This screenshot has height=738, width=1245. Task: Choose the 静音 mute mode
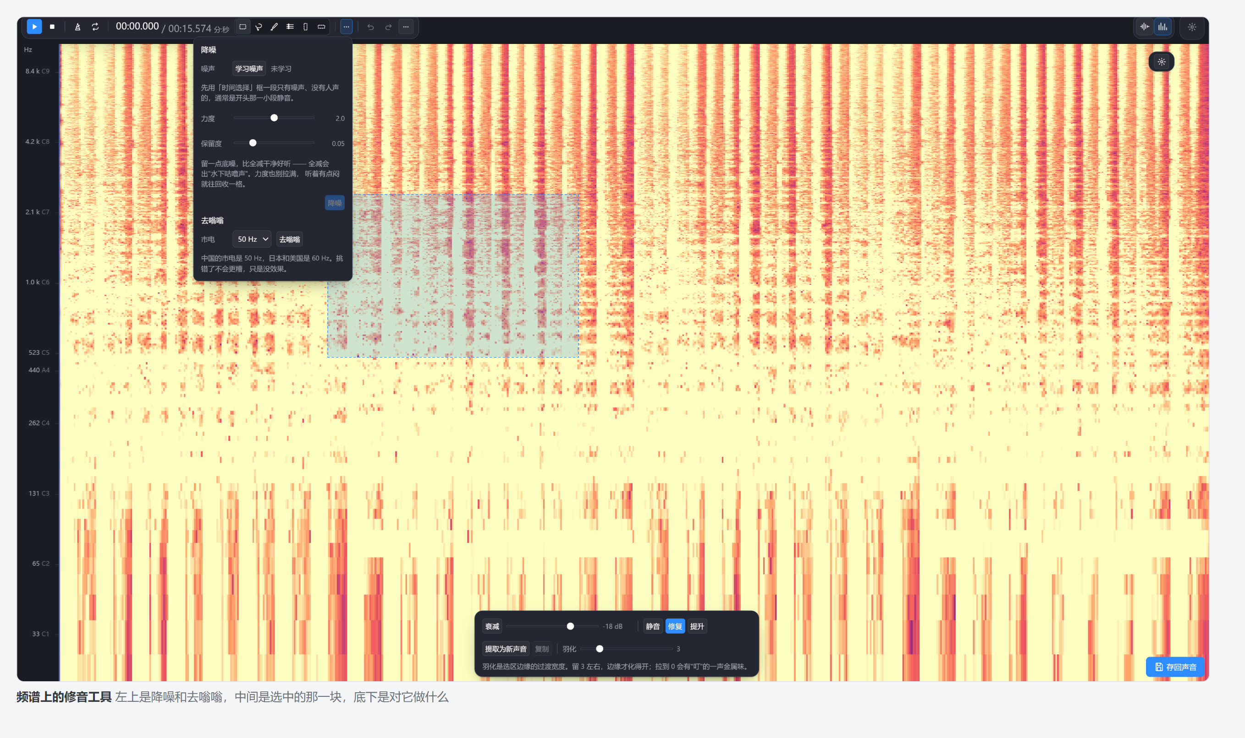[653, 626]
